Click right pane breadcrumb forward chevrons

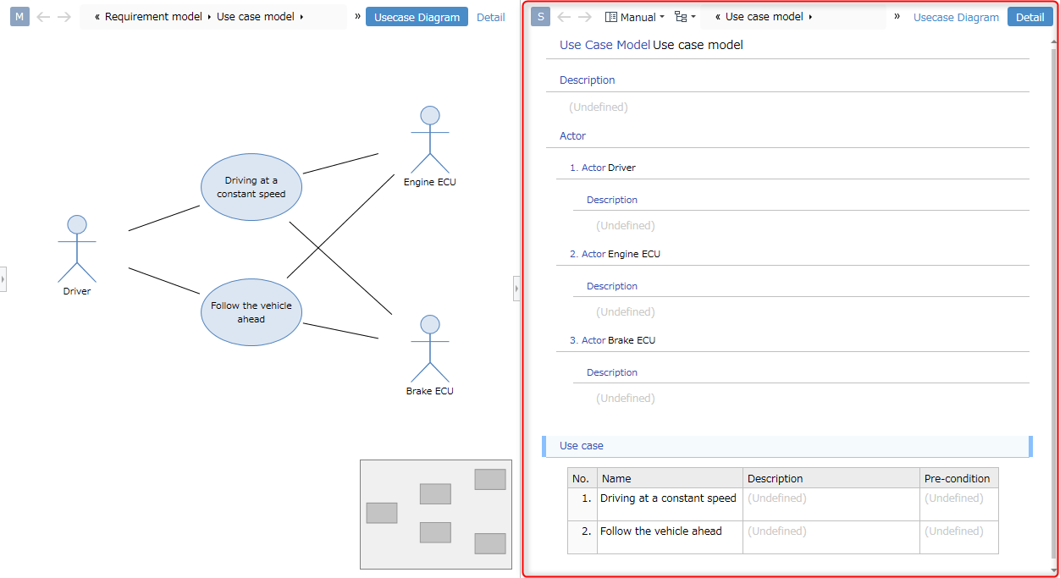pyautogui.click(x=897, y=16)
